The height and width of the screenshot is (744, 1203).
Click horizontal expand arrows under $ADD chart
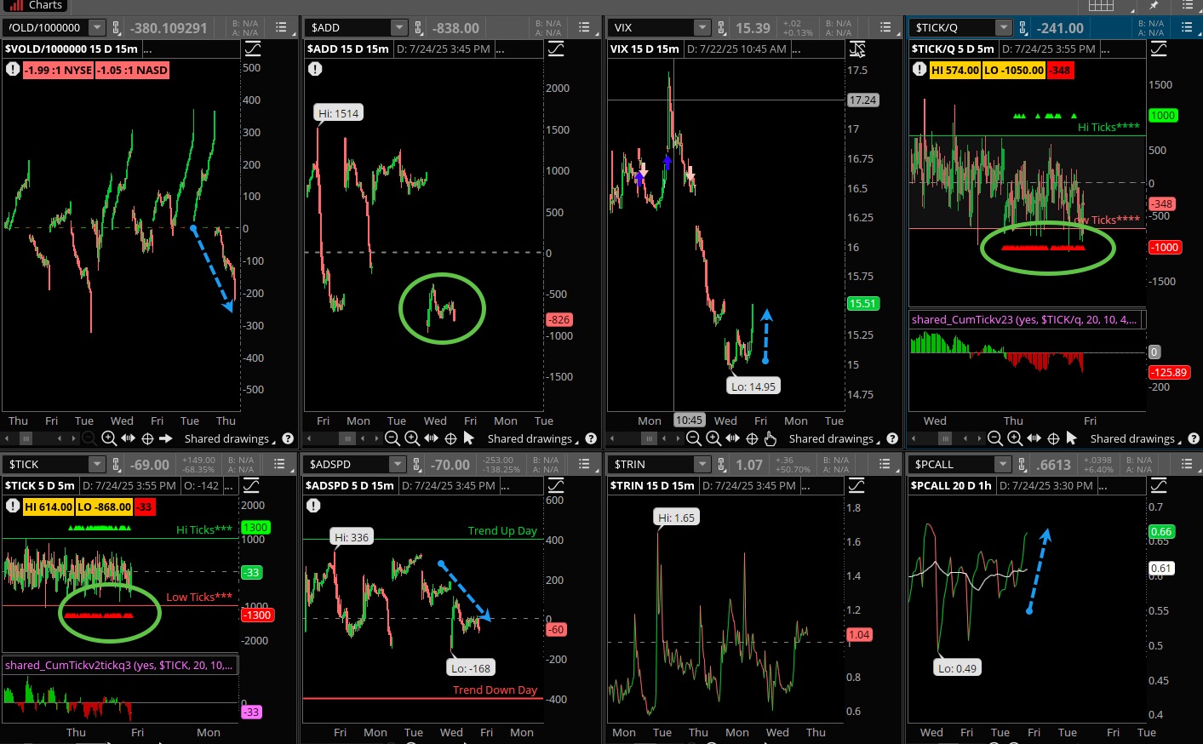(432, 438)
